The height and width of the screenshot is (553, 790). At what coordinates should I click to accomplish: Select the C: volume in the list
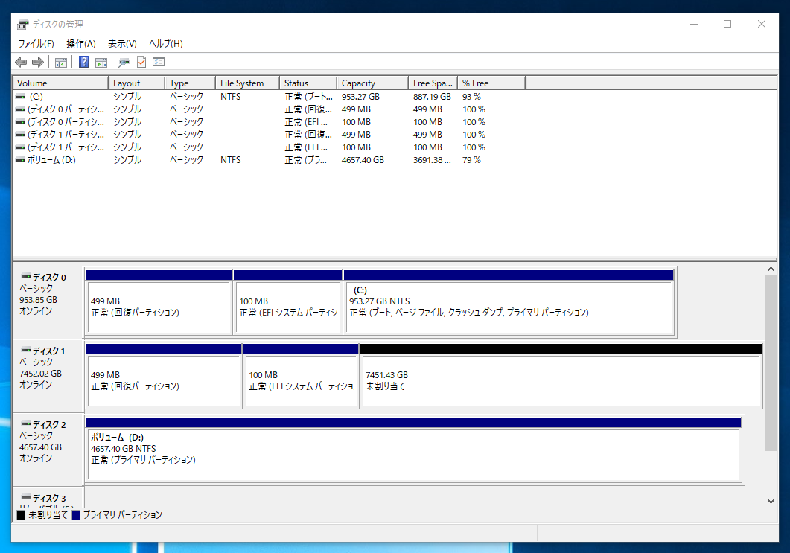tap(60, 96)
